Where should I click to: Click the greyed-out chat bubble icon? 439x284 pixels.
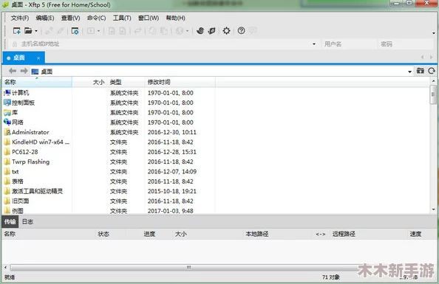coord(253,30)
